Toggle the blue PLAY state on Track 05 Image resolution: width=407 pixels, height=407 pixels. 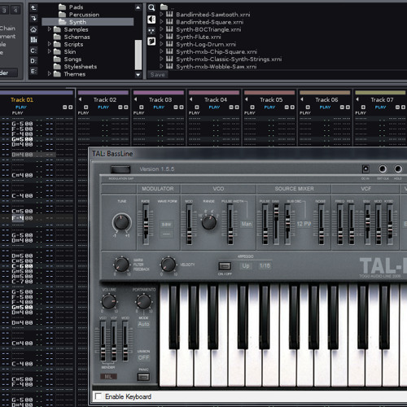pos(269,107)
